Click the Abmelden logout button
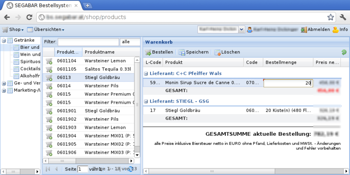 point(315,30)
